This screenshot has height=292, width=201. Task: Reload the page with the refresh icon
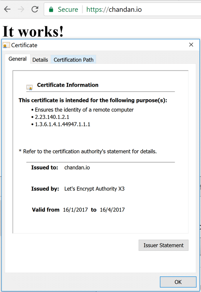[x=35, y=9]
